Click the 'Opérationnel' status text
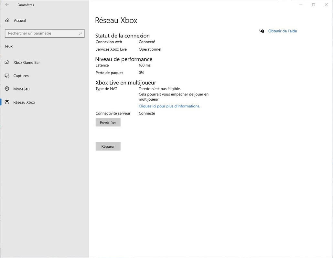The height and width of the screenshot is (258, 333). click(x=150, y=49)
